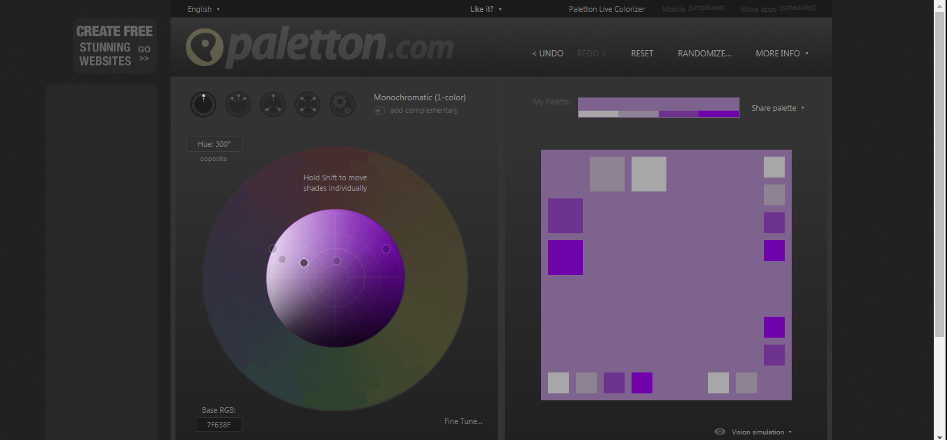Click UNDO in the top menu
This screenshot has height=440, width=947.
click(547, 53)
